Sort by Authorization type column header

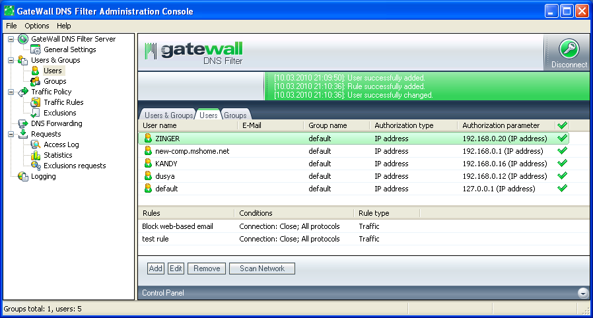tap(413, 125)
